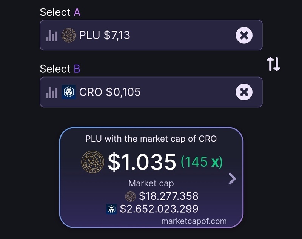Click the CRO coin logo in Select B

69,92
